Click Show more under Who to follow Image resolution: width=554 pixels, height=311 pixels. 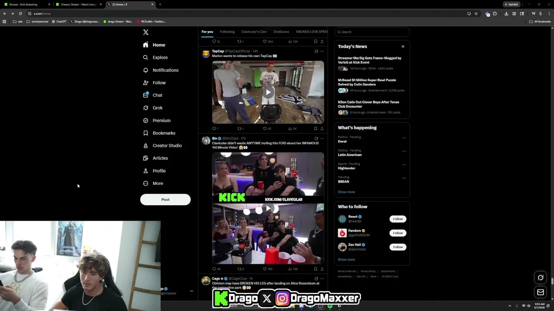tap(346, 260)
